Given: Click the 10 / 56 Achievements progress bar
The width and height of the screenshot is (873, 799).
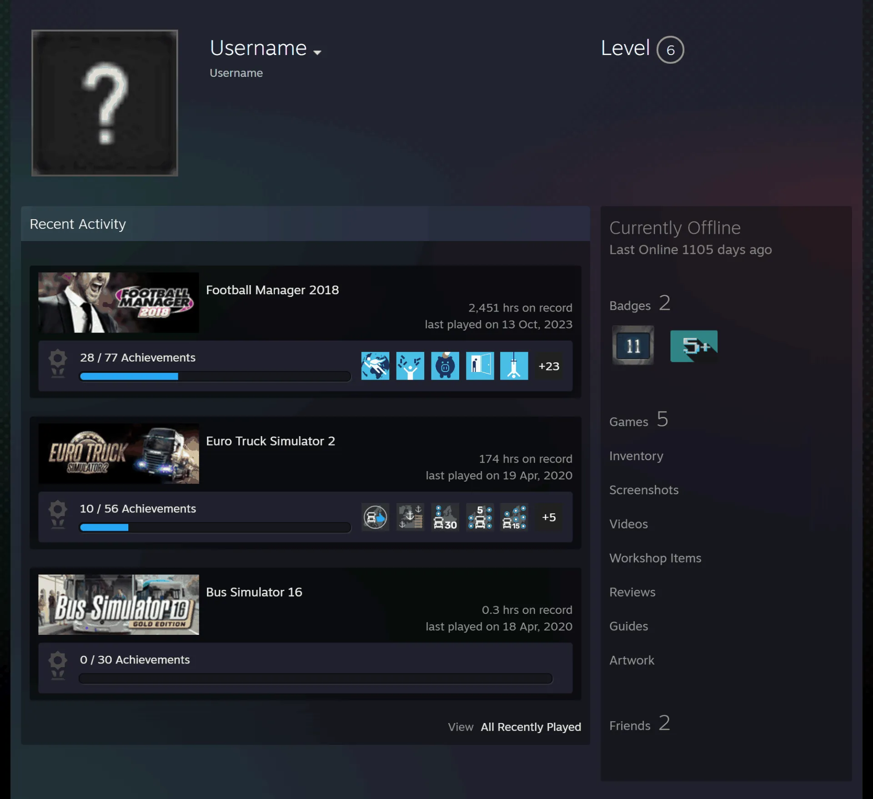Looking at the screenshot, I should pyautogui.click(x=215, y=527).
